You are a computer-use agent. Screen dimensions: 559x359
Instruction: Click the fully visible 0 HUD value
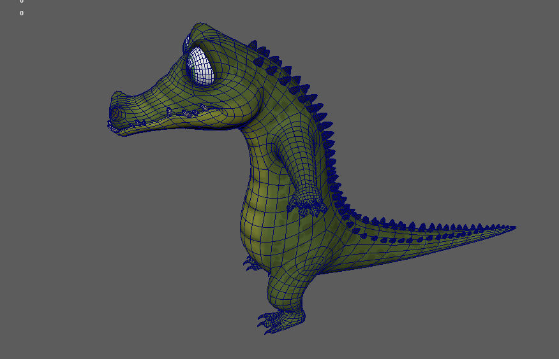pyautogui.click(x=22, y=13)
